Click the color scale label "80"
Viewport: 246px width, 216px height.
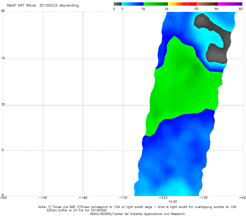(x=241, y=9)
